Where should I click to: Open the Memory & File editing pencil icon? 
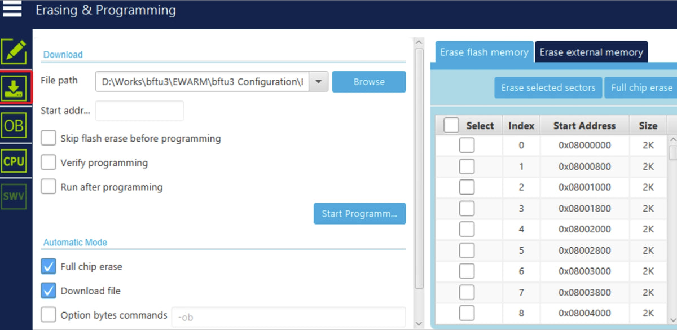[x=14, y=52]
